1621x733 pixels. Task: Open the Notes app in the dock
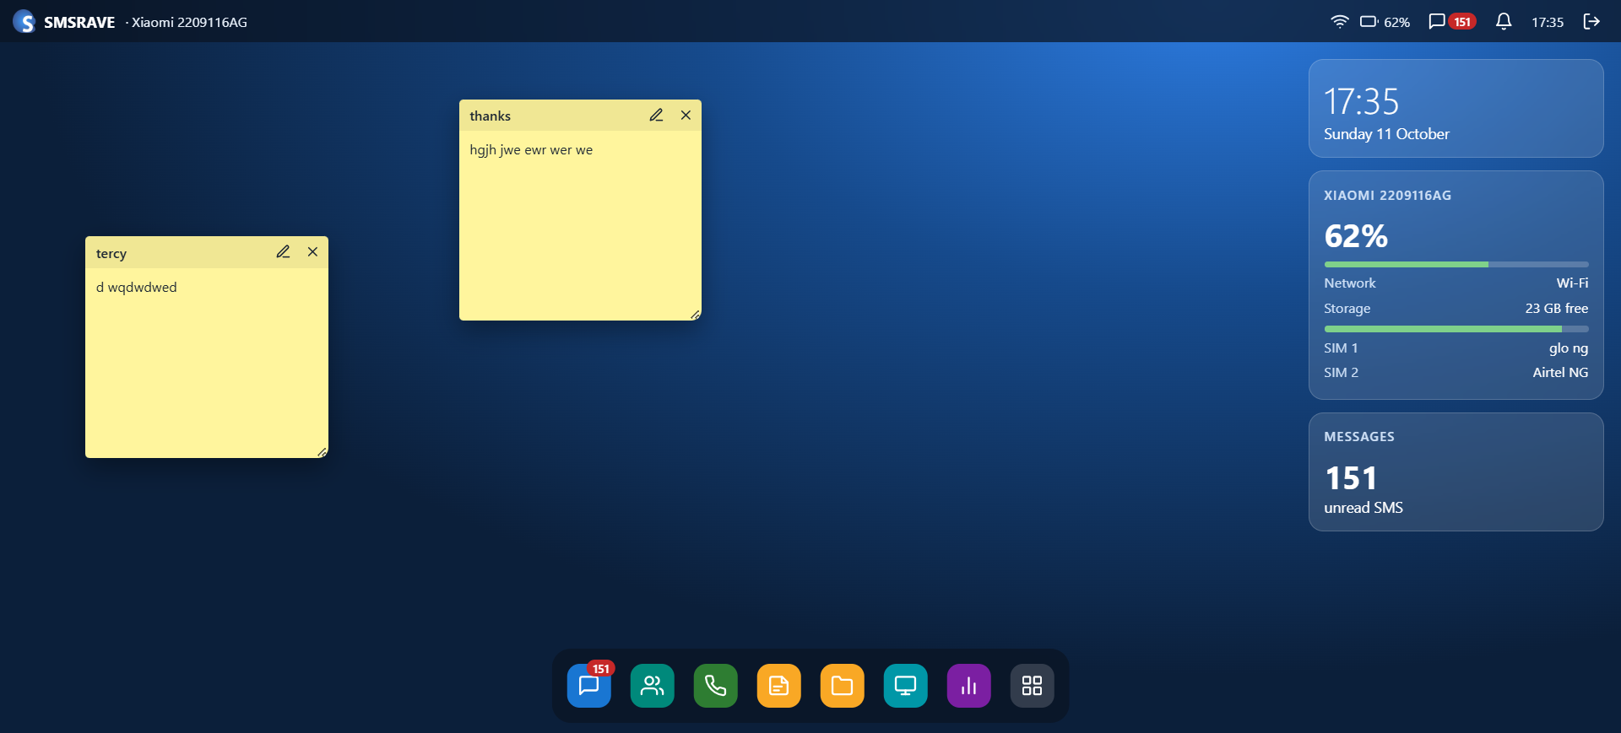(x=779, y=686)
